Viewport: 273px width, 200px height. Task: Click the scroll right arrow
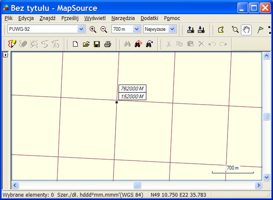[258, 185]
